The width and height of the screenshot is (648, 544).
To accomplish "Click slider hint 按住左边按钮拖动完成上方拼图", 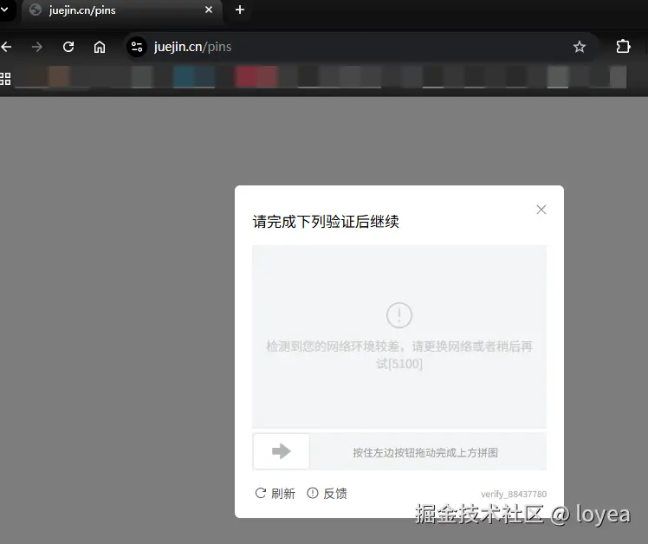I will 425,453.
